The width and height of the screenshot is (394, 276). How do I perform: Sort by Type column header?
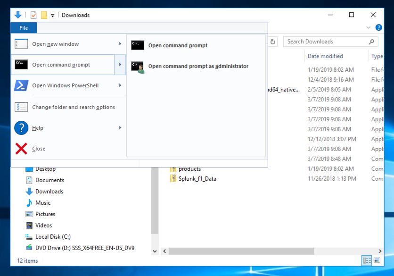pos(377,56)
